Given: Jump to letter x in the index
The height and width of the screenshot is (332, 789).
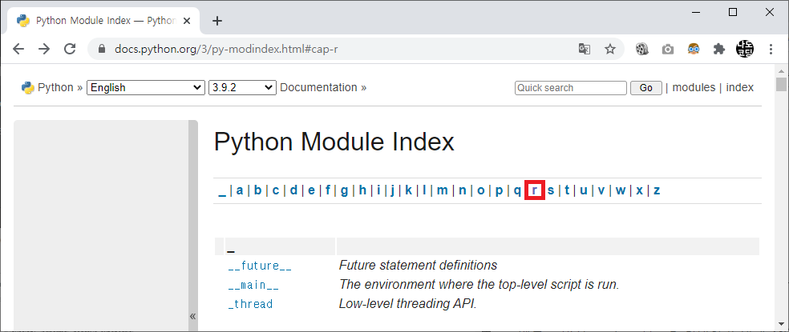Looking at the screenshot, I should coord(639,190).
